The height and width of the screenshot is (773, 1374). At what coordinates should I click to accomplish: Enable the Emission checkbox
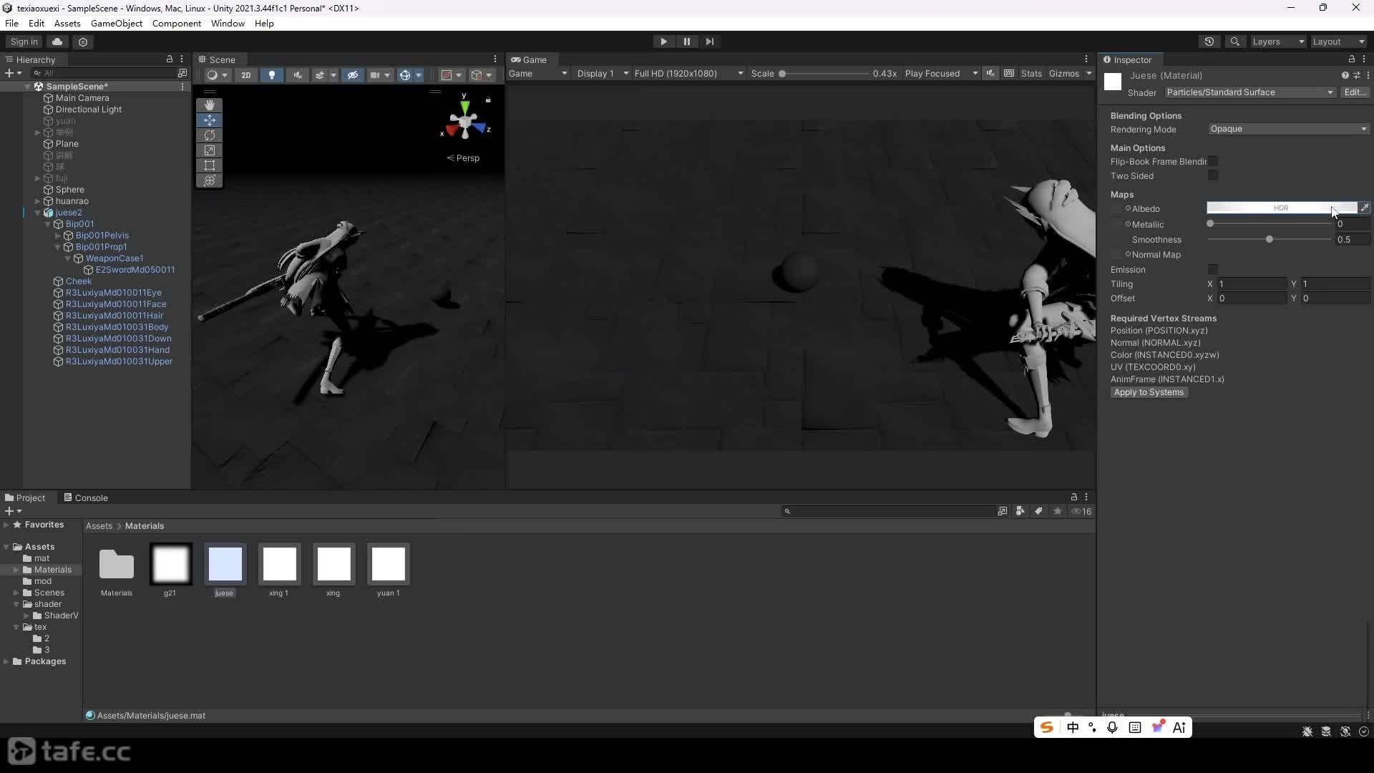click(x=1212, y=269)
